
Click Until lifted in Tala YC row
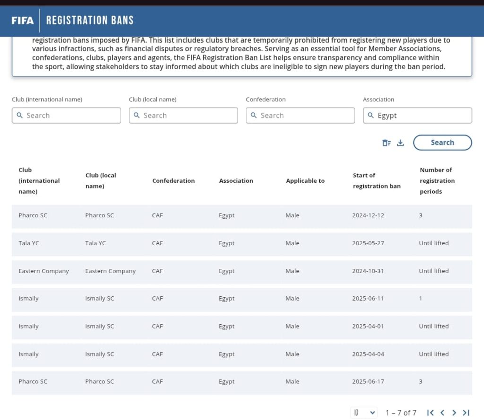pos(434,243)
